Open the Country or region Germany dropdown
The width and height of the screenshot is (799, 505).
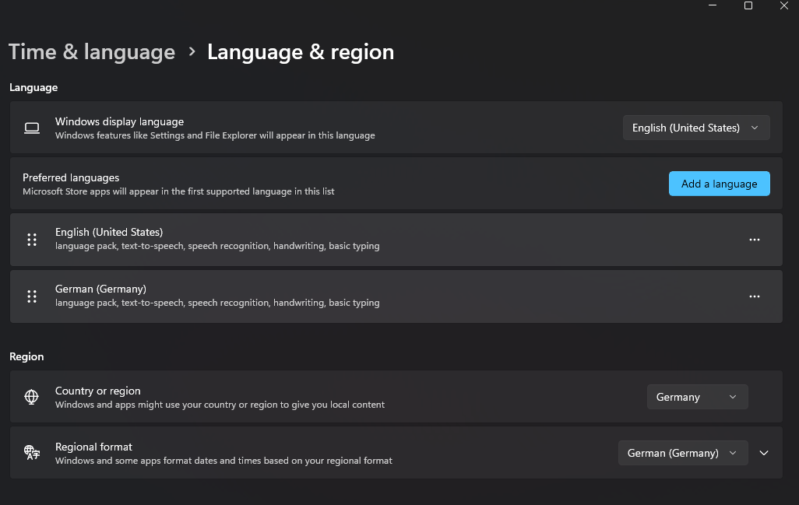point(697,397)
